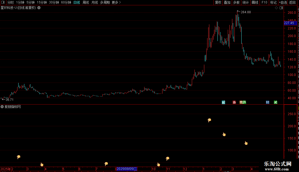The image size is (299, 172).
Task: Open the stock title dropdown arrow
Action: click(x=39, y=8)
